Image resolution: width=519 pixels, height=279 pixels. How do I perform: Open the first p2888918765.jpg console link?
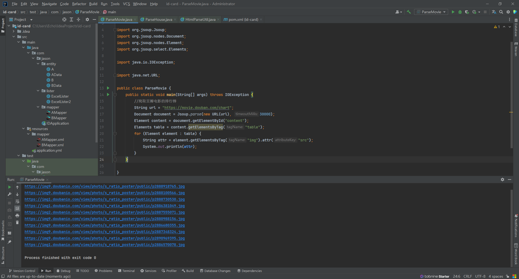coord(104,187)
